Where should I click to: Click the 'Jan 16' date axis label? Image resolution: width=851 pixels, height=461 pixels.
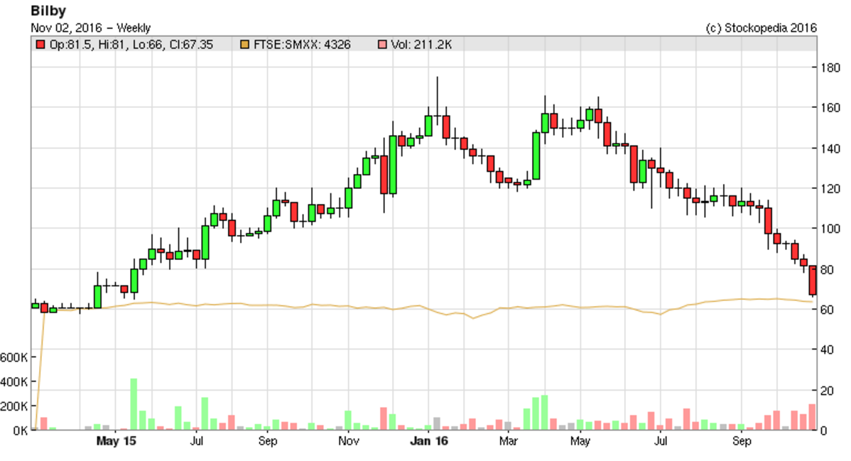(x=429, y=441)
